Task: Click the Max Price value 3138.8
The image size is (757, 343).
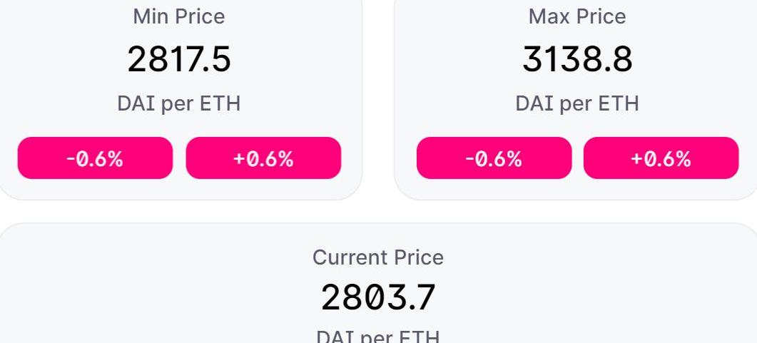Action: click(577, 59)
